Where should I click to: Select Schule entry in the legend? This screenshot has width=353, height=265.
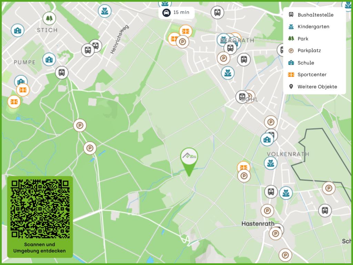coord(305,63)
